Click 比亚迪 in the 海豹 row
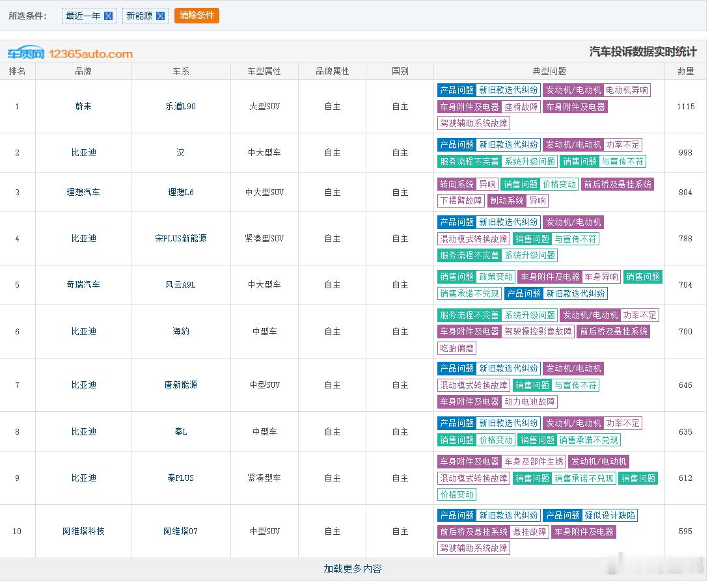This screenshot has width=710, height=581. tap(83, 331)
